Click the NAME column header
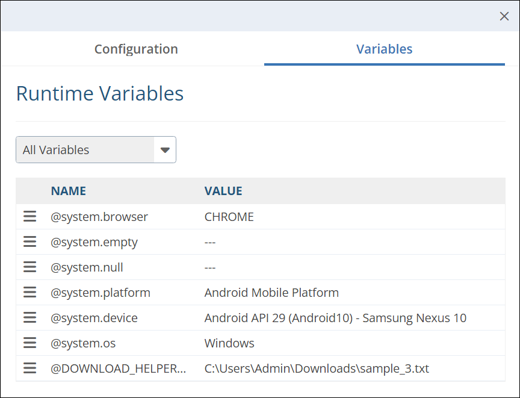Image resolution: width=520 pixels, height=398 pixels. click(68, 191)
